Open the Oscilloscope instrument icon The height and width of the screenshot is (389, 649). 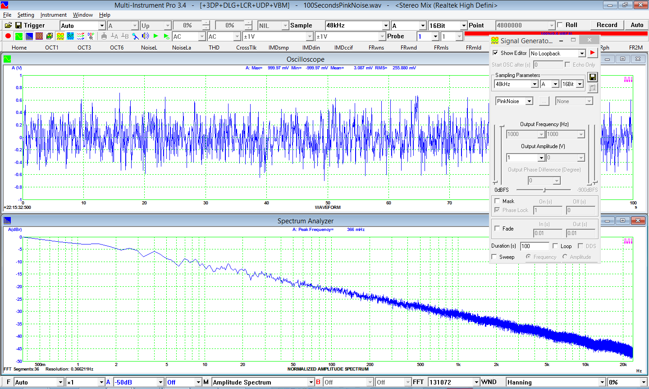coord(18,36)
